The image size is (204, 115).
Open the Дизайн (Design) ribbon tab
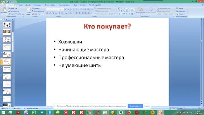(28, 5)
